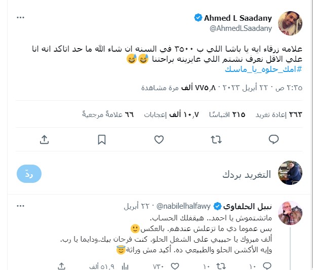
Task: Open Ahmed L Saadany's profile picture
Action: click(x=290, y=23)
